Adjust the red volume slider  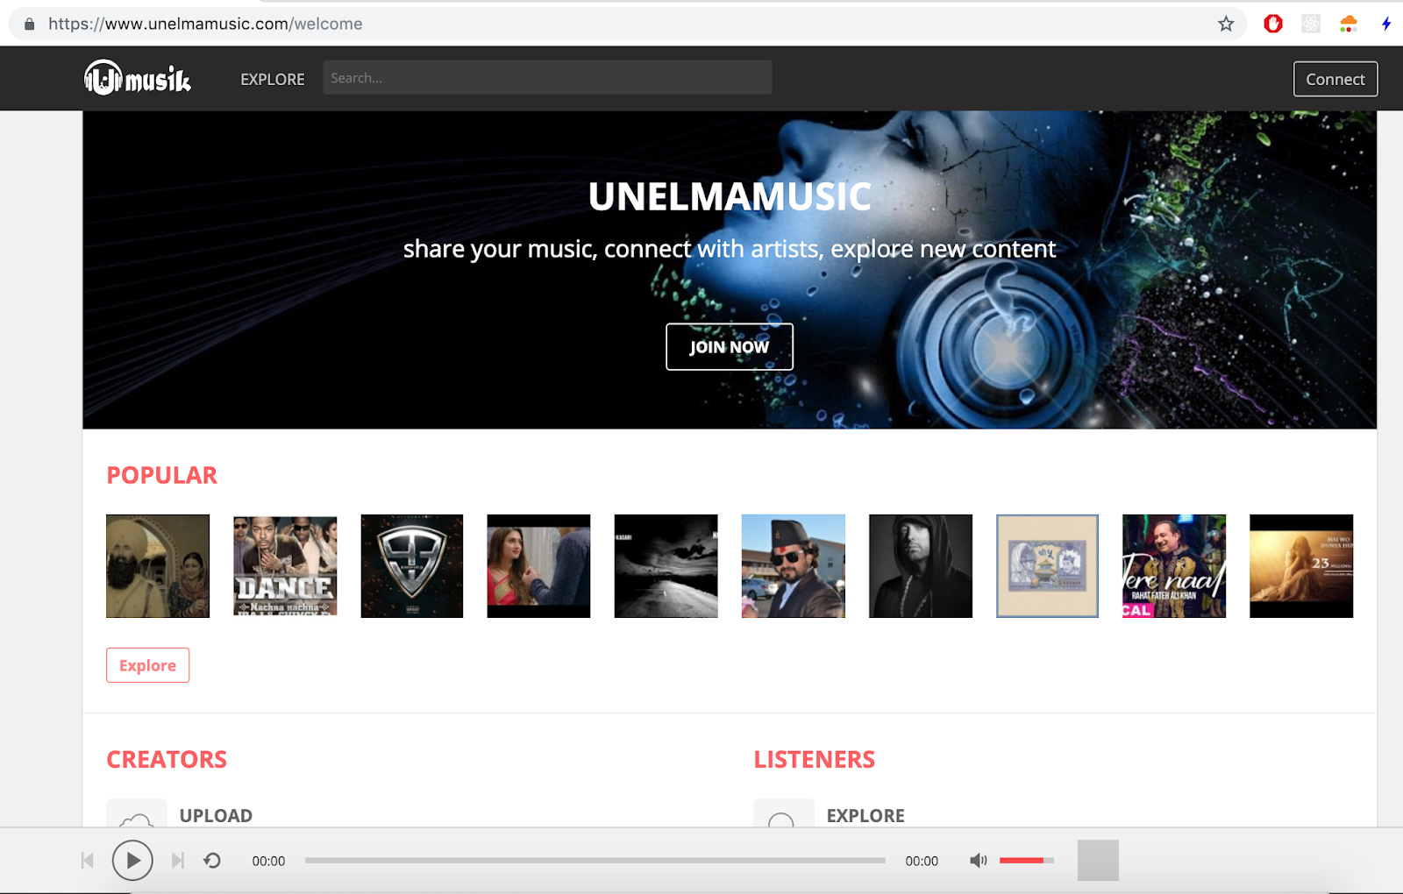coord(1026,861)
